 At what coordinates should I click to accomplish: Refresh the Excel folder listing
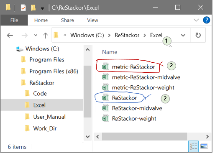198,35
